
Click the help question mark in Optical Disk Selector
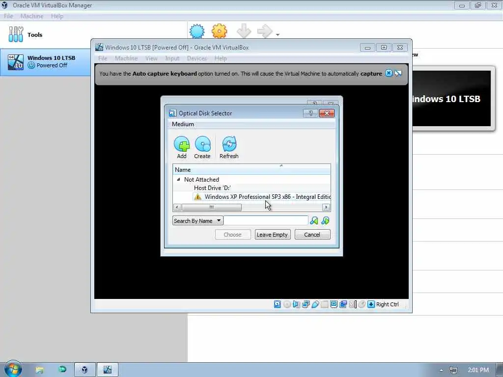(x=310, y=113)
